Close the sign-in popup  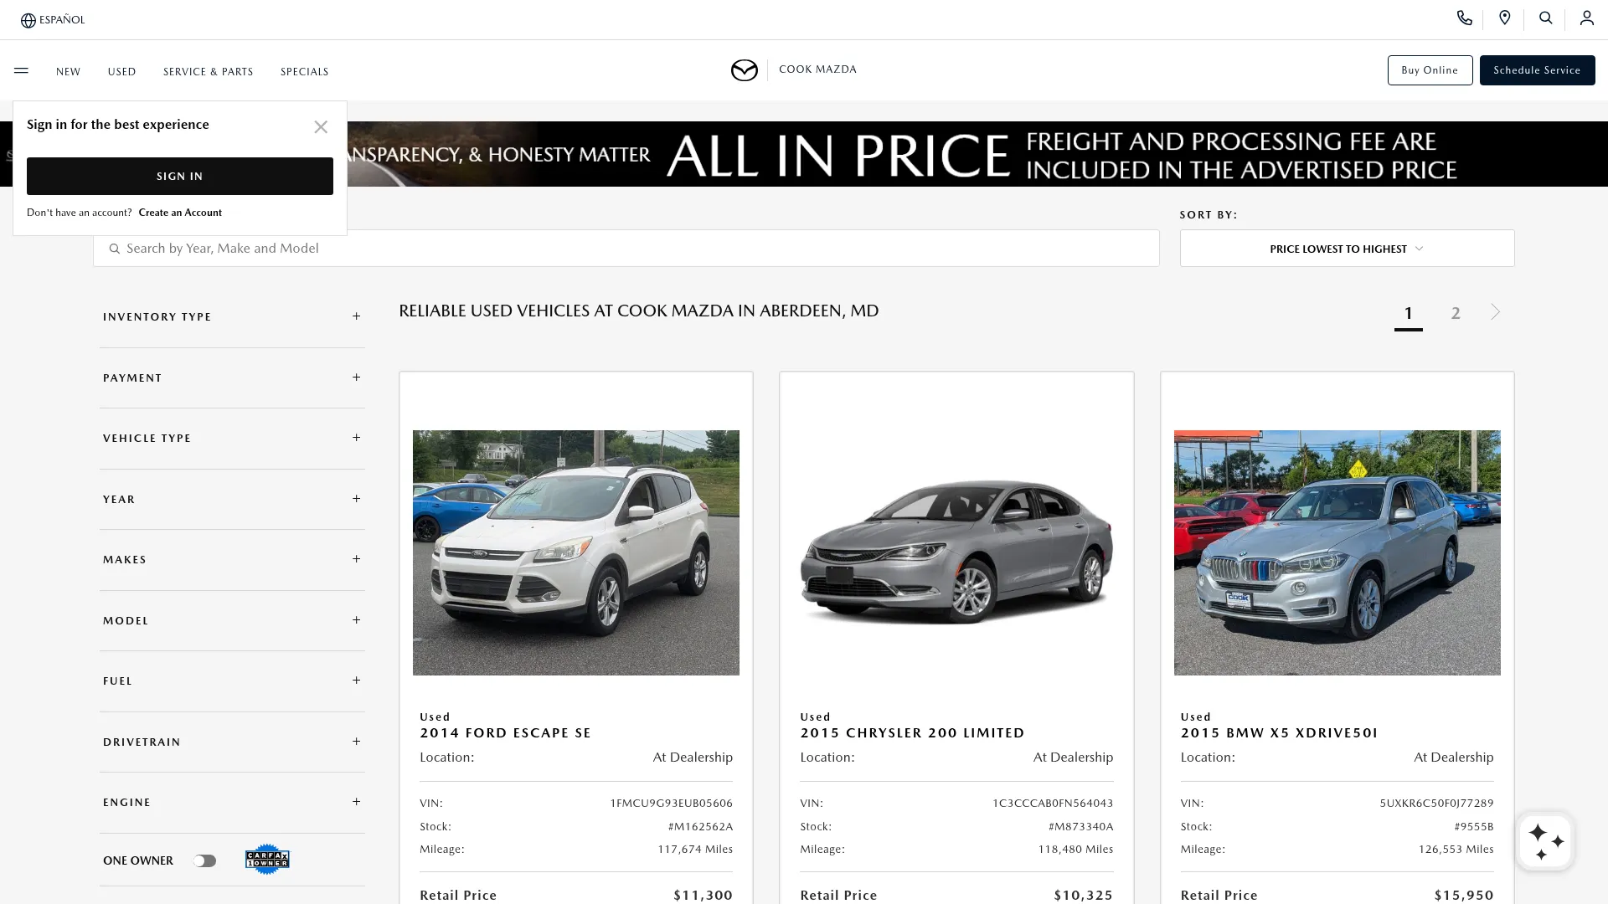[321, 126]
